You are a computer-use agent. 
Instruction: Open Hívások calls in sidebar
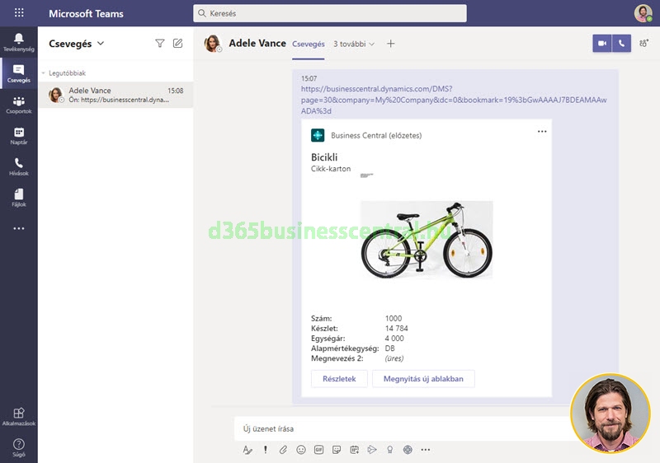(18, 167)
